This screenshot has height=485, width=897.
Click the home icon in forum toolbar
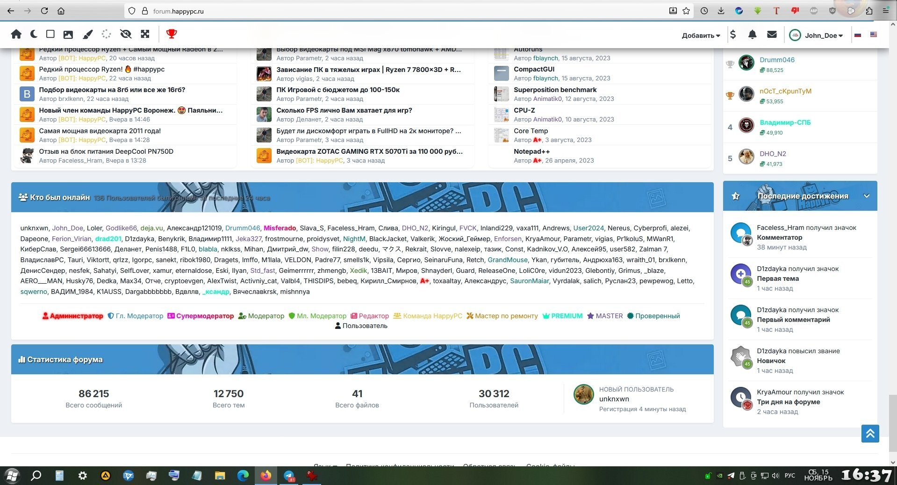pos(16,34)
